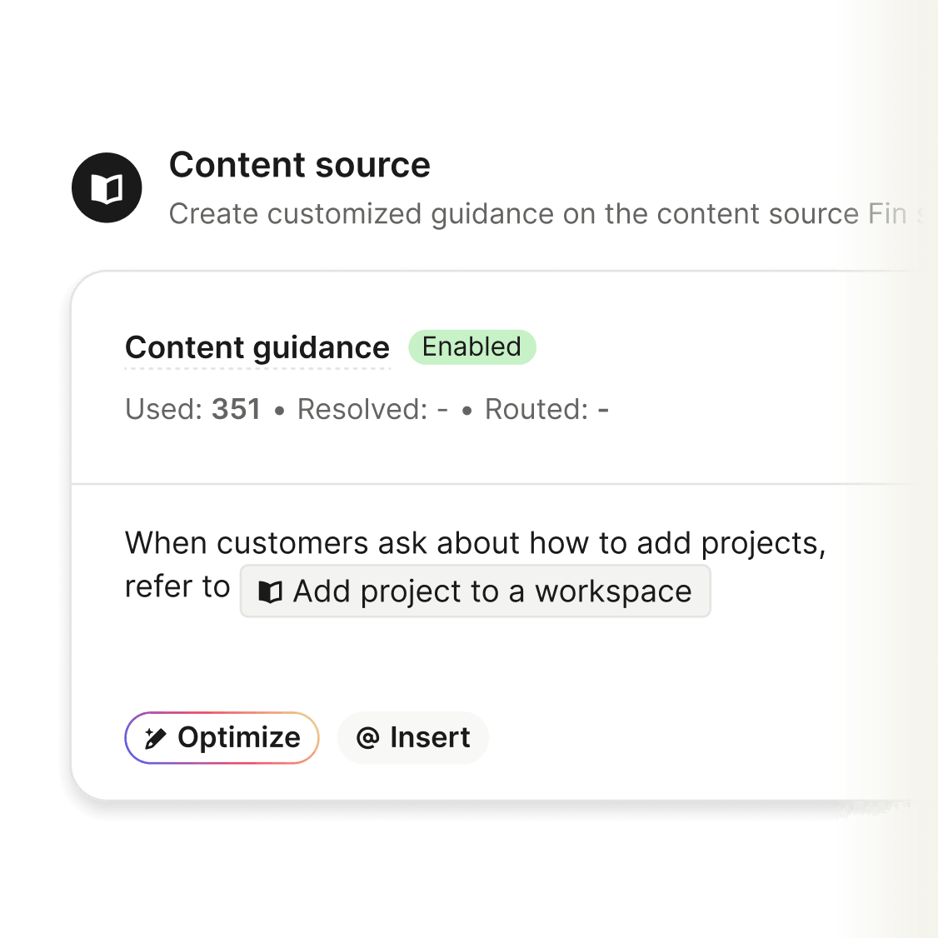Open the "Add project to a workspace" article
The image size is (938, 938).
[491, 591]
